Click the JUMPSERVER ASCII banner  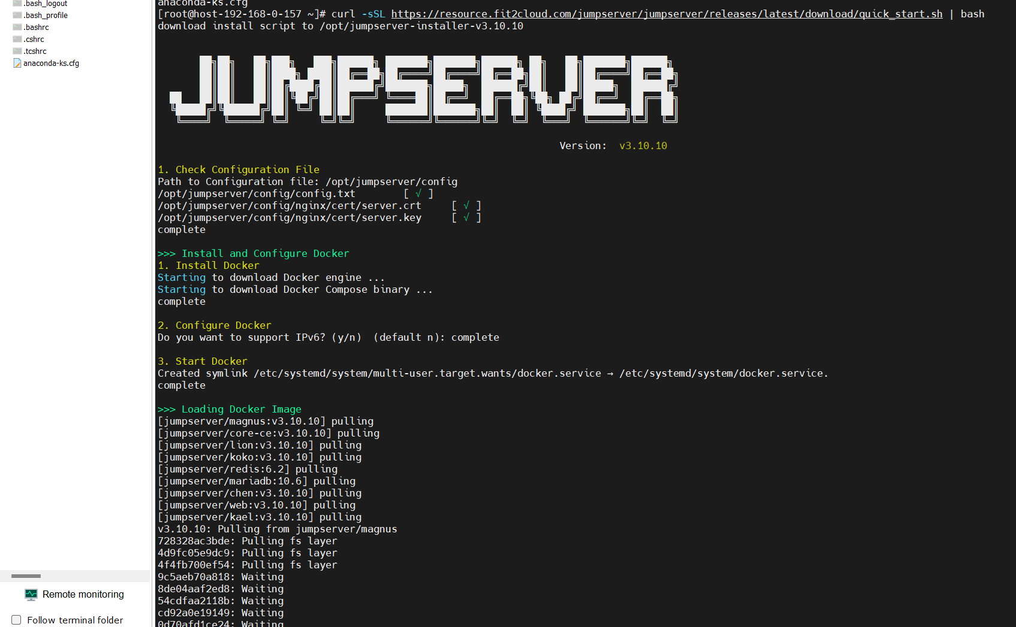(x=423, y=89)
